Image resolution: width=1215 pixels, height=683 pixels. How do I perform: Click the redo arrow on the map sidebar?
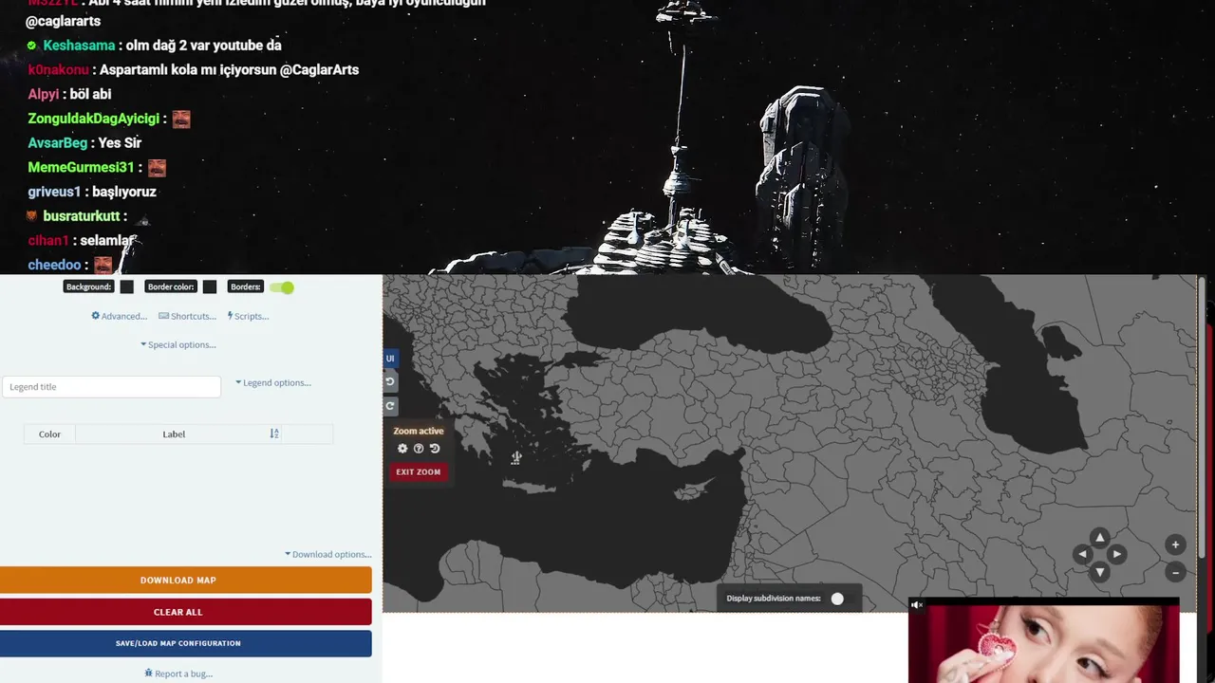coord(389,405)
